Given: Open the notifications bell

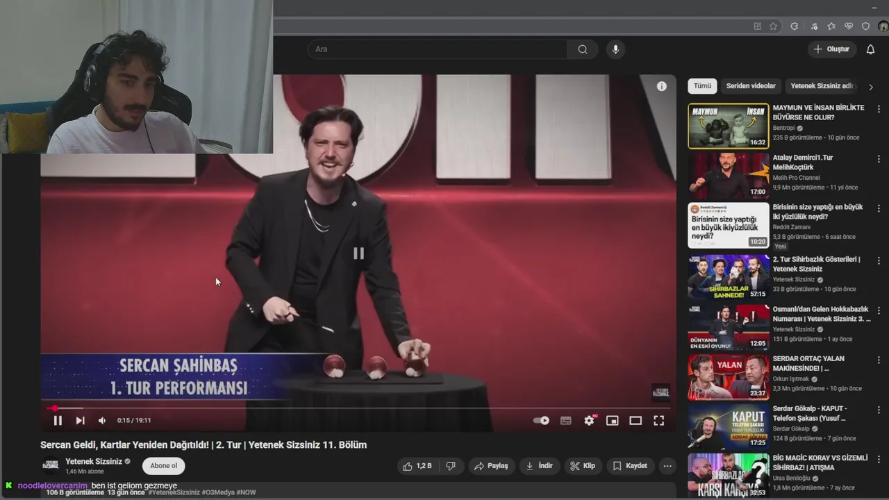Looking at the screenshot, I should (x=870, y=49).
